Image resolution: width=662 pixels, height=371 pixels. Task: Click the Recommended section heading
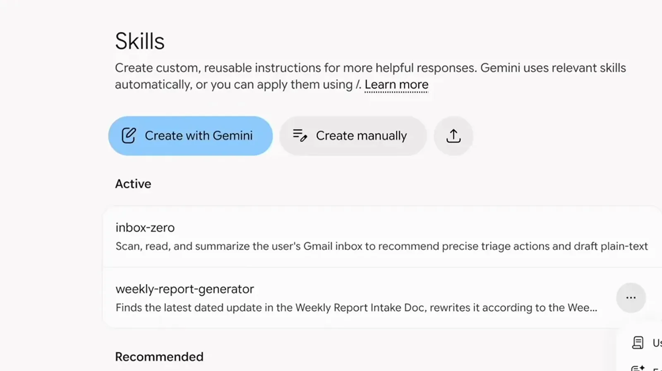click(x=159, y=357)
